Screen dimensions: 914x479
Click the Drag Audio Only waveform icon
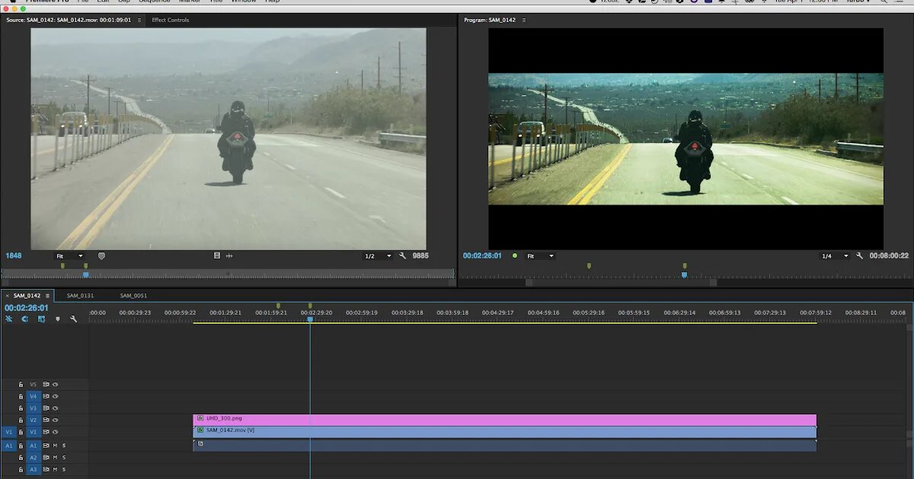pos(229,256)
